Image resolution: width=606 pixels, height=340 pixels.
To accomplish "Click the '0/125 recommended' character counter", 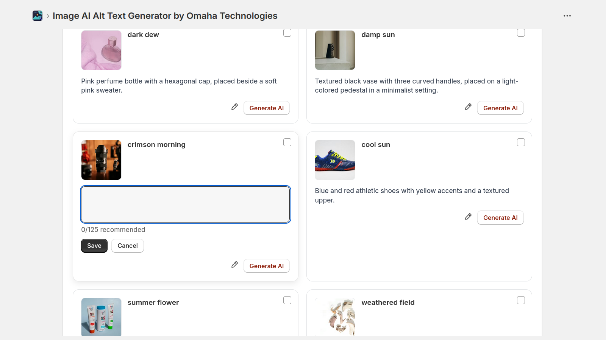I will tap(113, 230).
